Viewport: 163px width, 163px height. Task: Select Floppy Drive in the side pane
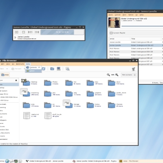4,94
